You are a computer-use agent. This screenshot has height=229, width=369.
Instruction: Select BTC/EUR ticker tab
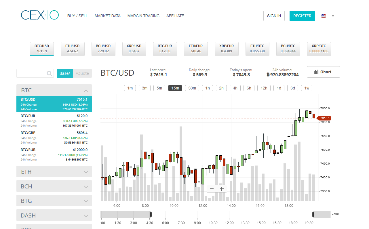[x=165, y=49]
